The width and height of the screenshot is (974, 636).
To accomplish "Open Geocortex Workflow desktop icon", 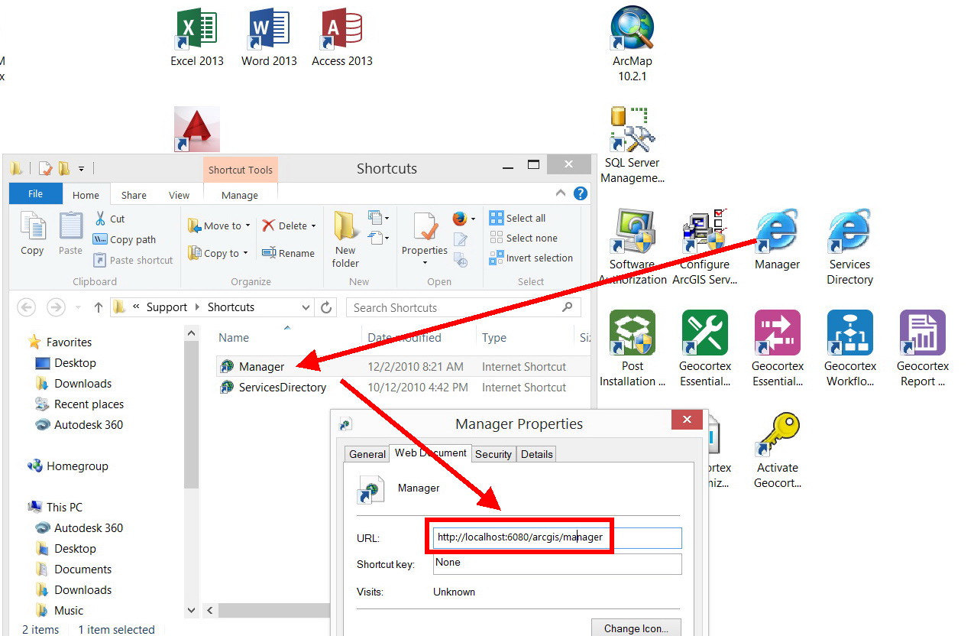I will [x=849, y=349].
